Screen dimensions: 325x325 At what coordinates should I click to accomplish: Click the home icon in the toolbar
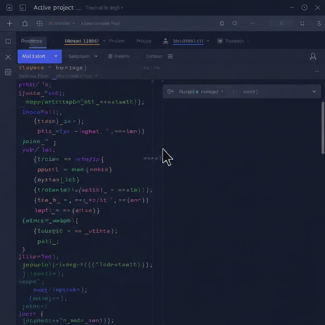pyautogui.click(x=25, y=23)
